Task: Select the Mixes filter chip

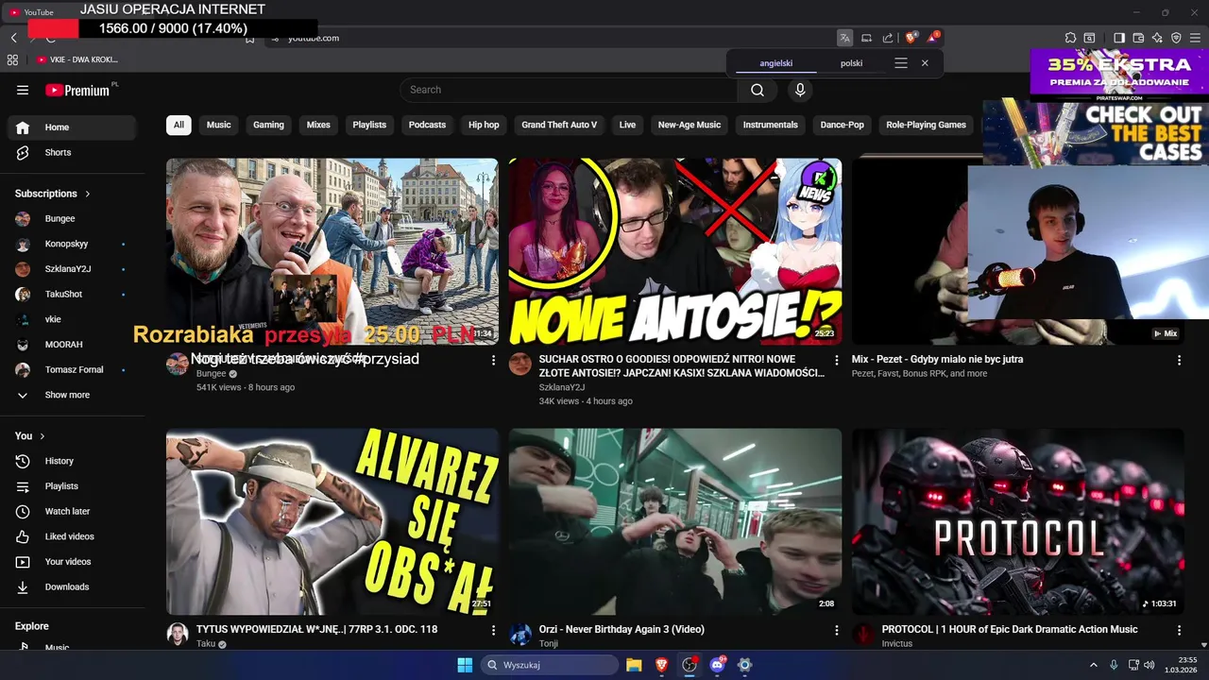Action: click(x=318, y=125)
